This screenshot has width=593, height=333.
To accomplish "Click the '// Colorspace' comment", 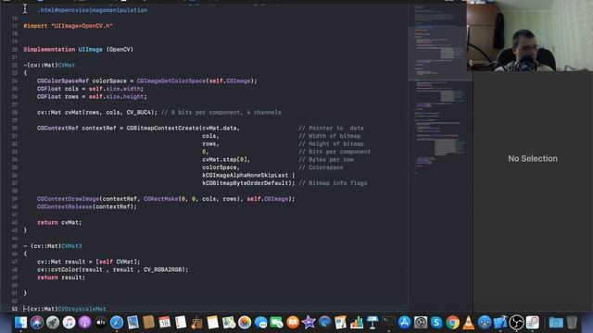I will tap(321, 167).
